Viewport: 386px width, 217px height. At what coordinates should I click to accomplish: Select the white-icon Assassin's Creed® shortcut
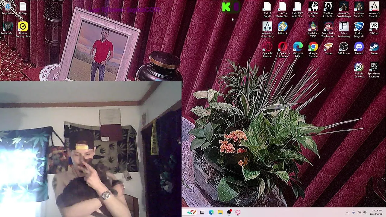pyautogui.click(x=374, y=10)
